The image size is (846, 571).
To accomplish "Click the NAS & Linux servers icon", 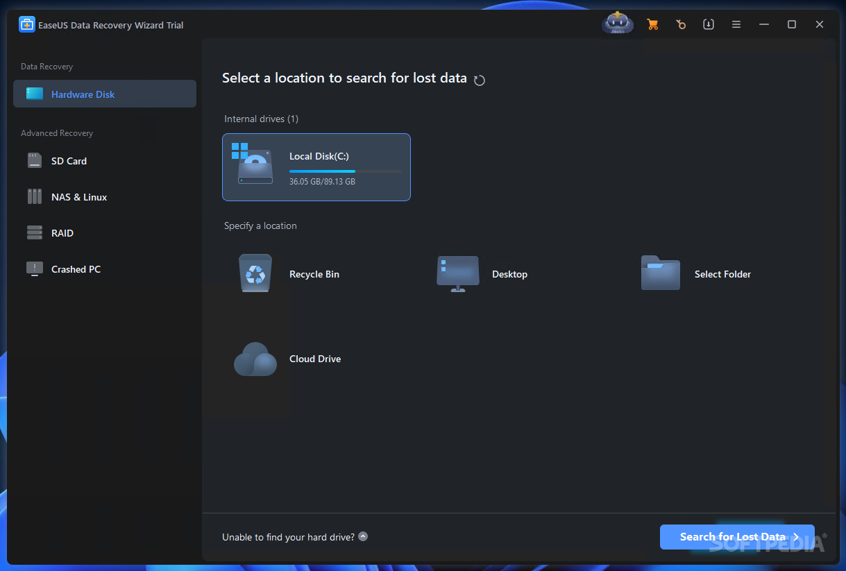I will point(35,196).
